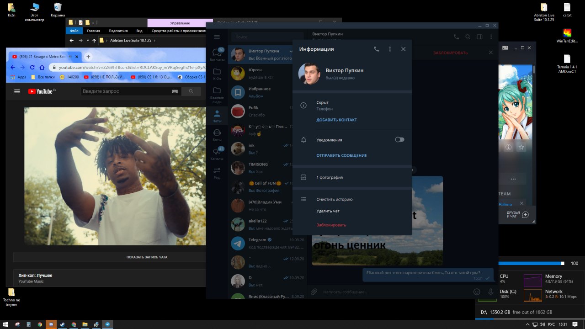The height and width of the screenshot is (329, 585).
Task: Open a new tab in Chrome
Action: (88, 57)
